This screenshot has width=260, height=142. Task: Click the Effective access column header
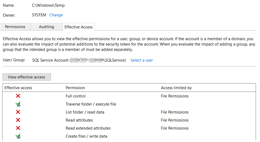[x=18, y=88]
